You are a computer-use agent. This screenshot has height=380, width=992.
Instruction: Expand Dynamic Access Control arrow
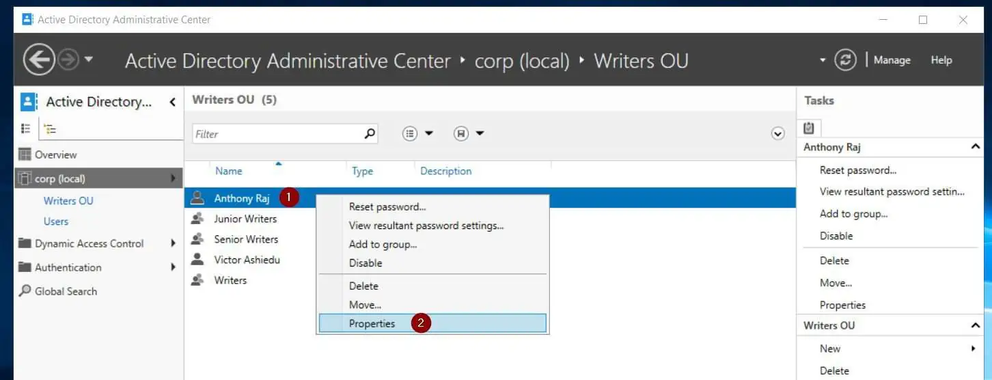[174, 243]
